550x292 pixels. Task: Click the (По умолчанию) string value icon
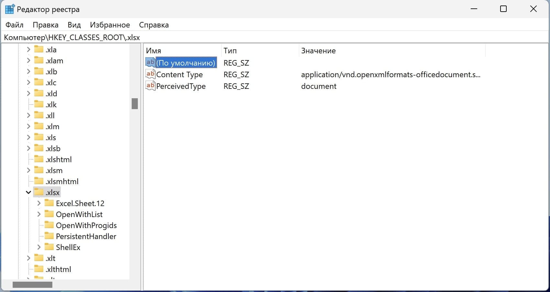click(150, 62)
